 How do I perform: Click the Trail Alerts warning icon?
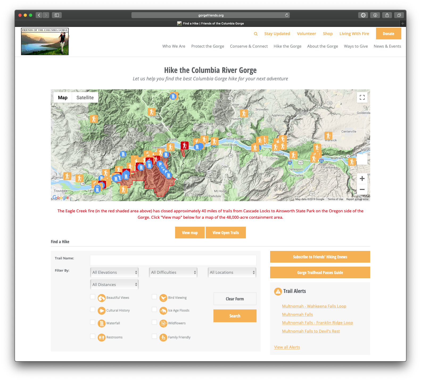click(x=278, y=292)
